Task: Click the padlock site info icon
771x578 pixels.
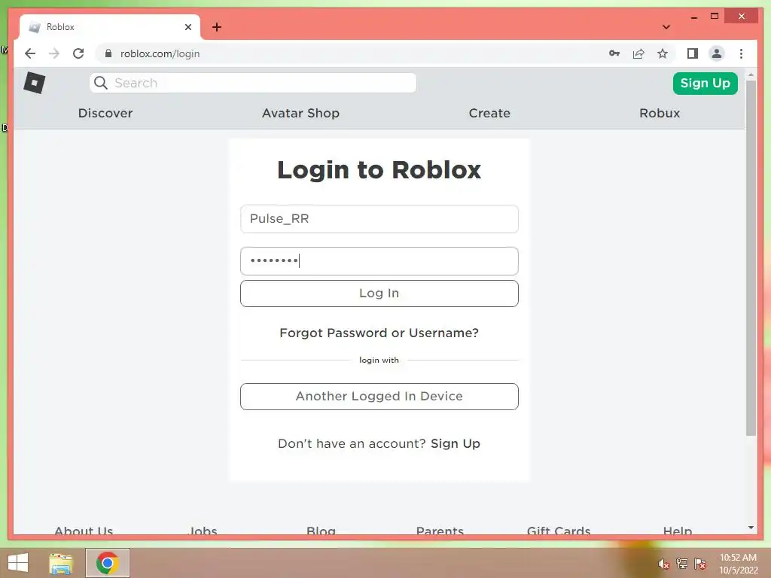Action: [108, 53]
